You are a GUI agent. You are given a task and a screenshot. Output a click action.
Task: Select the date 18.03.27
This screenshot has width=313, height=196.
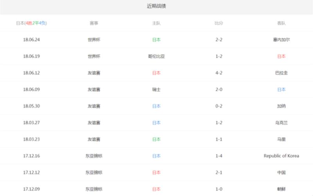31,123
